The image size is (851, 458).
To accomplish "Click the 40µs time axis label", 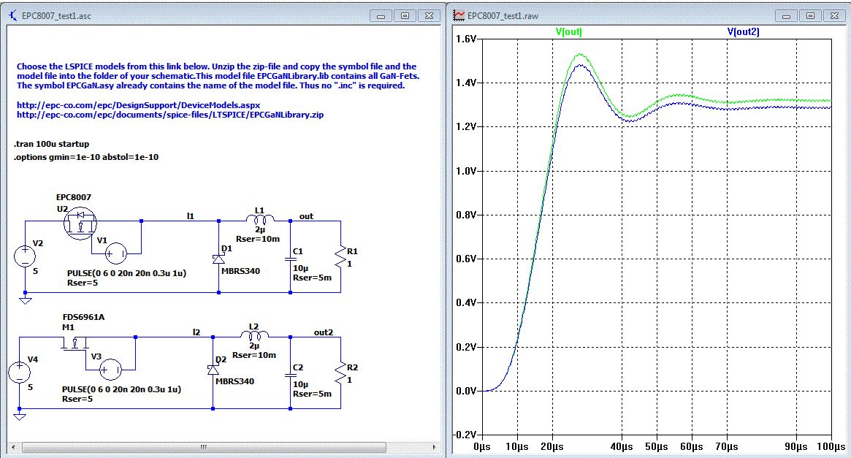I will pos(622,446).
